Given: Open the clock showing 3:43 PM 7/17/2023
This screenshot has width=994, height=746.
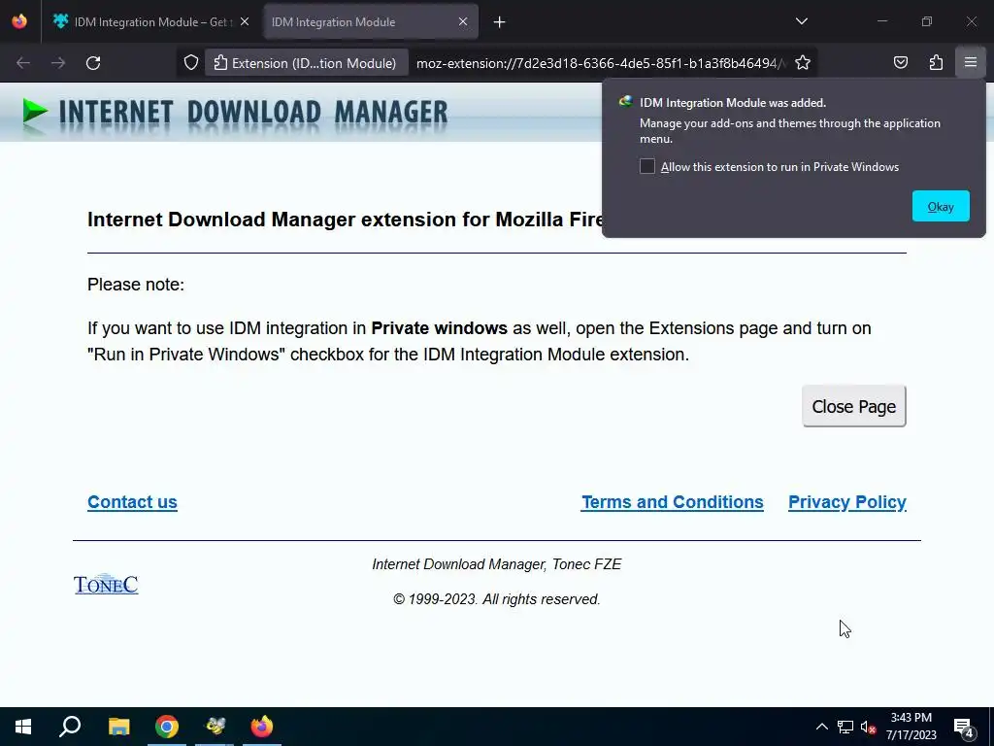Looking at the screenshot, I should tap(911, 727).
